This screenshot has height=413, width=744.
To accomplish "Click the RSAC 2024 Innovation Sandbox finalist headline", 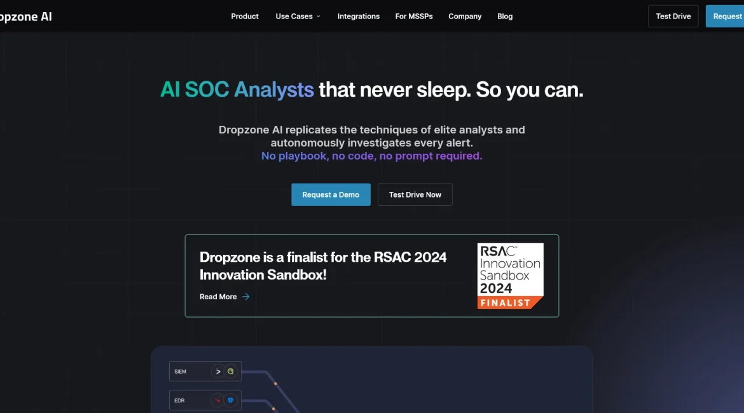I will [x=323, y=266].
